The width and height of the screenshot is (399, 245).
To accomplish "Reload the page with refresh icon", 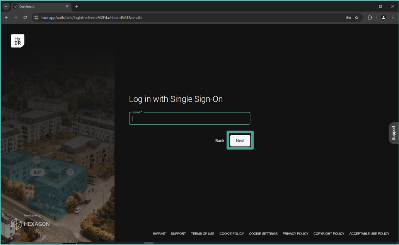I will [25, 17].
